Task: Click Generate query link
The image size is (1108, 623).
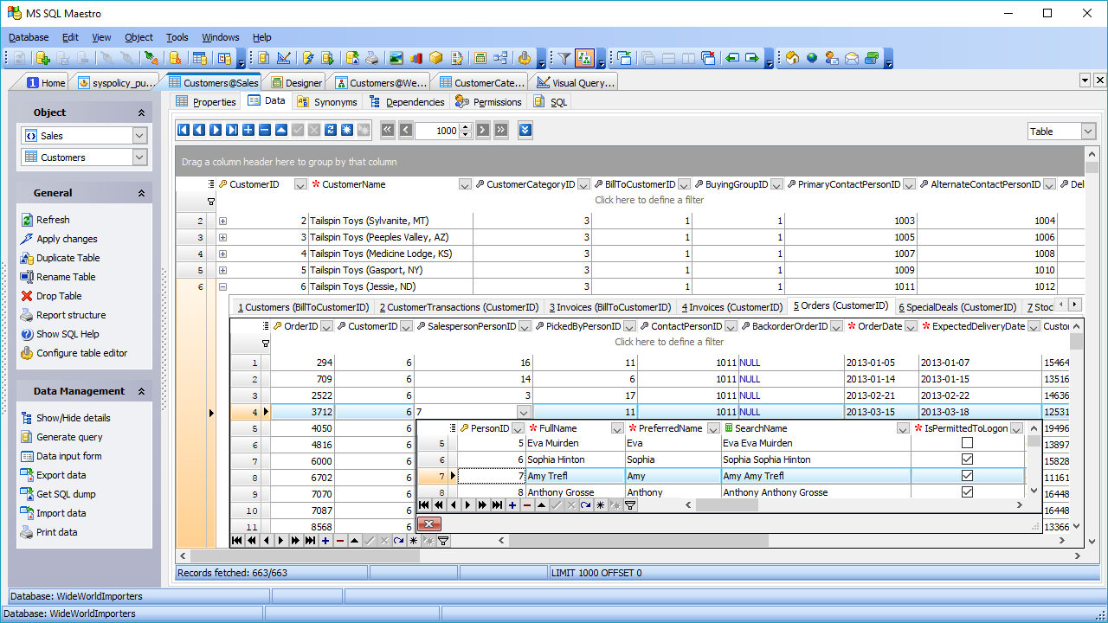Action: pyautogui.click(x=69, y=437)
